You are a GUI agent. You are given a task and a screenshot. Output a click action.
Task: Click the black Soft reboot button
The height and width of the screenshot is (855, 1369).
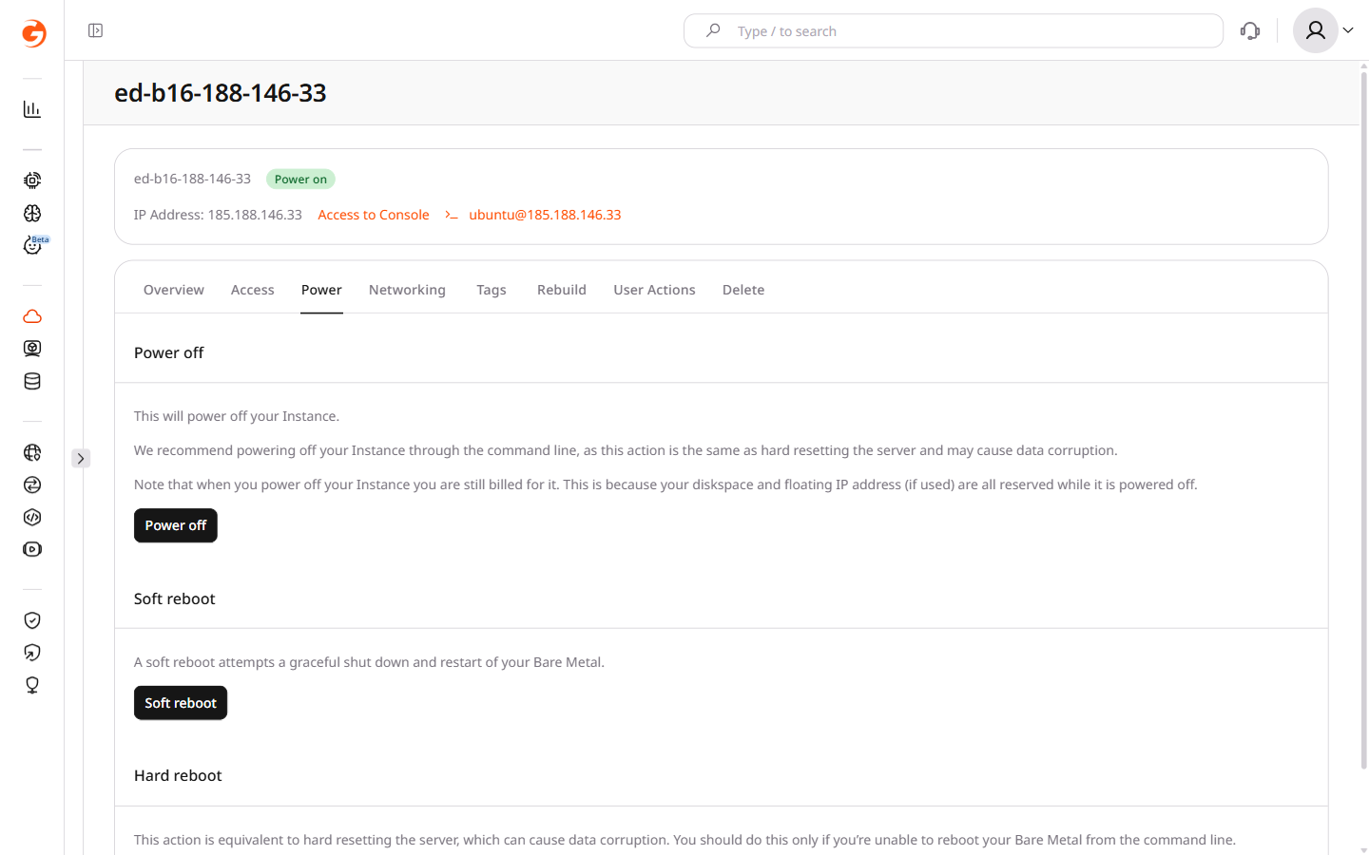tap(181, 703)
